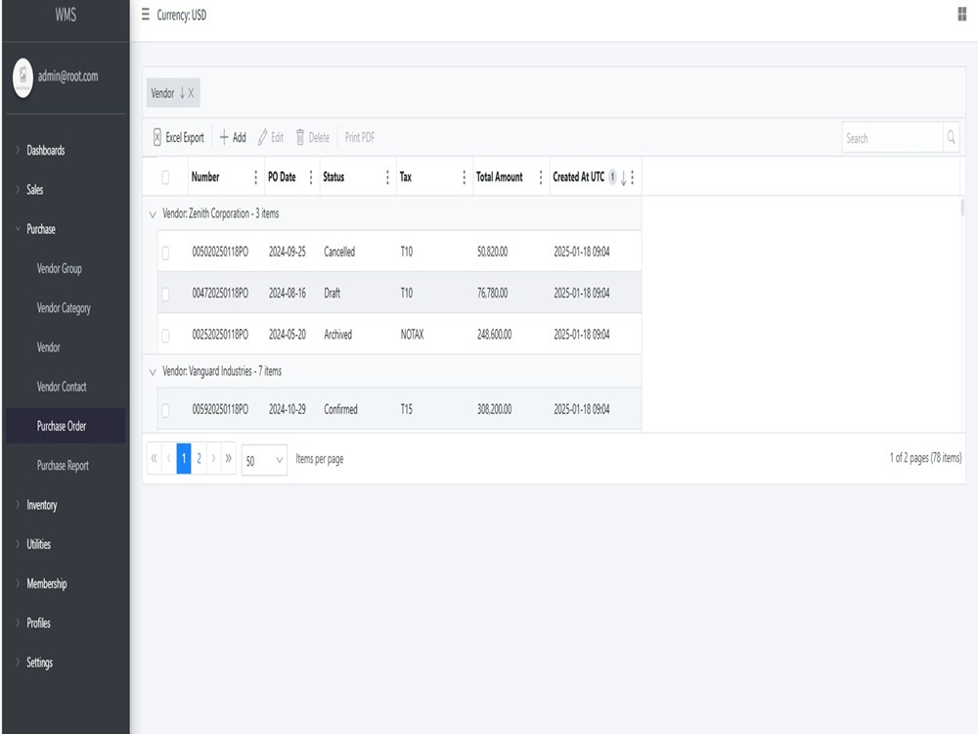978x734 pixels.
Task: Tick checkbox for 004720250118PO row
Action: (165, 294)
